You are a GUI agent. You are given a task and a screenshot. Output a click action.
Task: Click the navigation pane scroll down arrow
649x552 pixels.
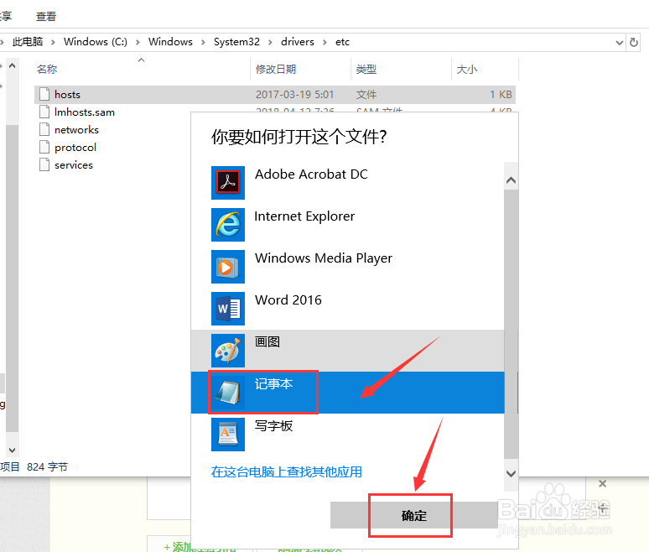(x=12, y=450)
